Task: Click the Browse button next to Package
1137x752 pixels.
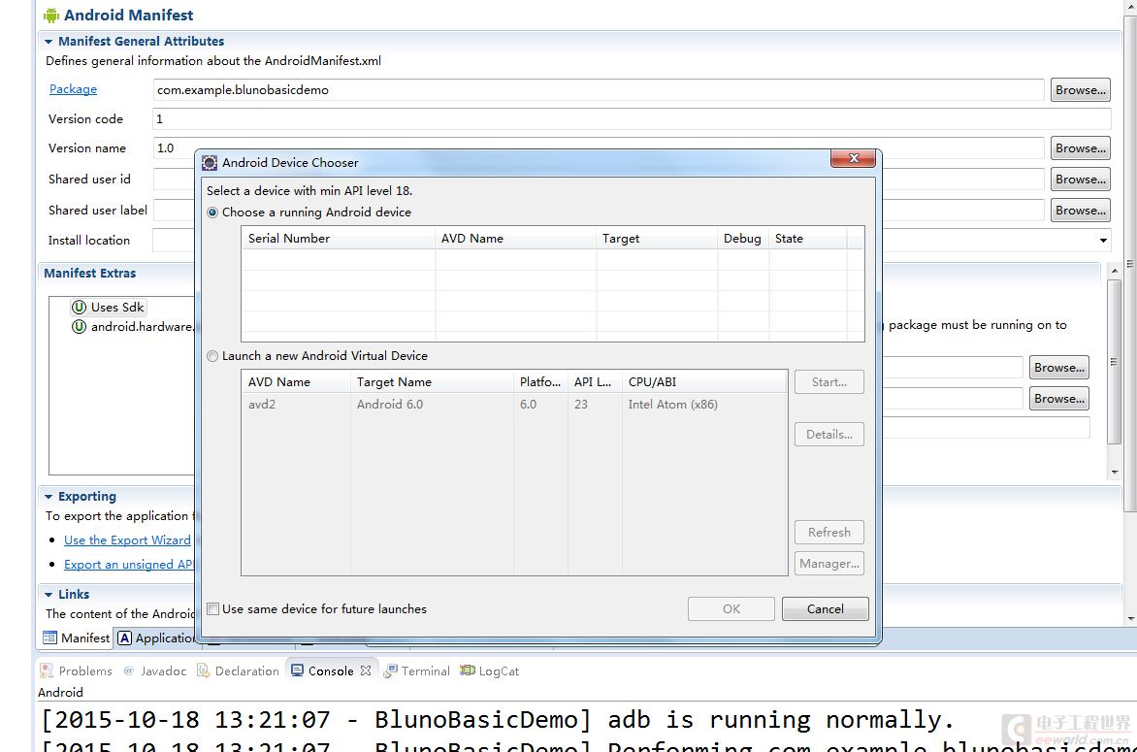Action: (x=1081, y=90)
